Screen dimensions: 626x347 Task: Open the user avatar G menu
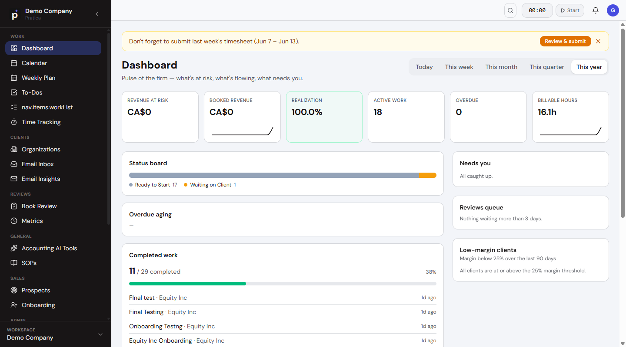click(x=613, y=10)
